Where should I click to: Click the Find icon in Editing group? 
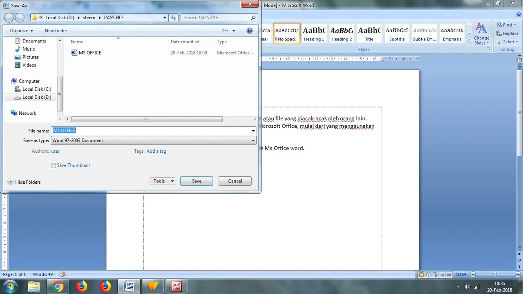tap(499, 25)
